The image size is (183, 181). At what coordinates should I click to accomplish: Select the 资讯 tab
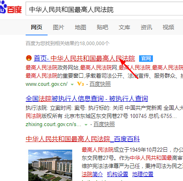tap(146, 27)
